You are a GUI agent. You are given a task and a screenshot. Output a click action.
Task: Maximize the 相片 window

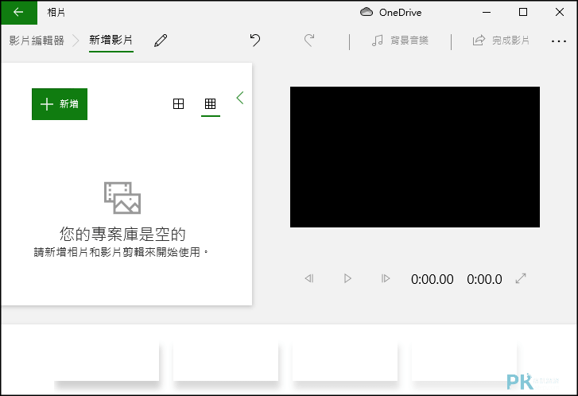pyautogui.click(x=522, y=12)
